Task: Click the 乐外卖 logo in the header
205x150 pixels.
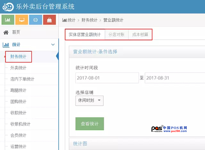Action: tap(8, 7)
